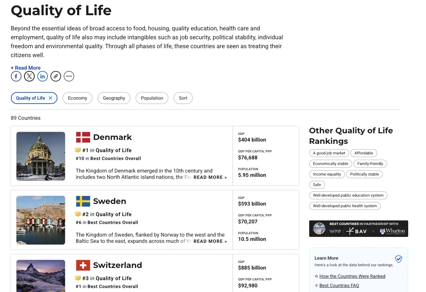Share page on Facebook icon
This screenshot has width=426, height=292.
pos(16,77)
